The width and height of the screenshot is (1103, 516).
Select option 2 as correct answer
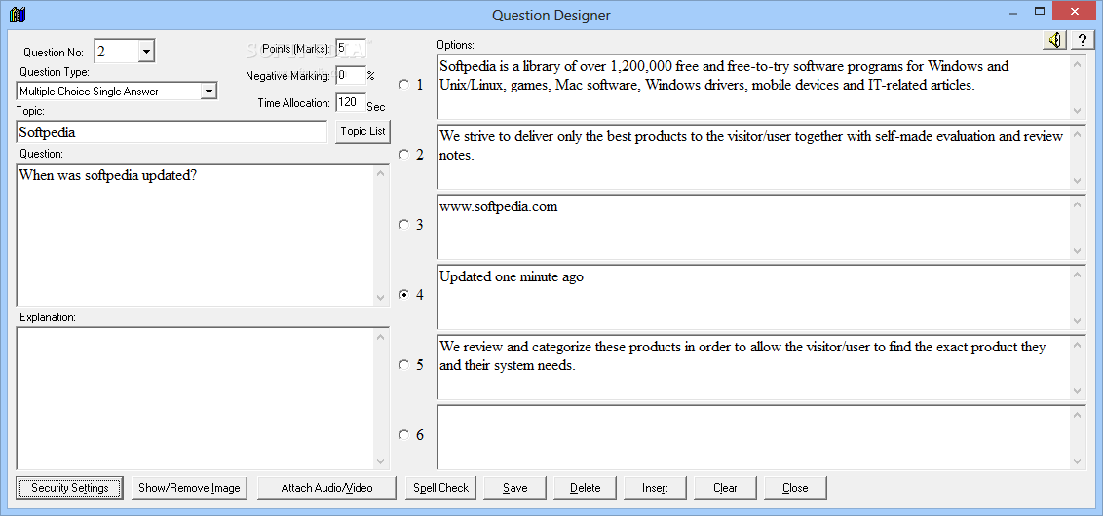(403, 155)
